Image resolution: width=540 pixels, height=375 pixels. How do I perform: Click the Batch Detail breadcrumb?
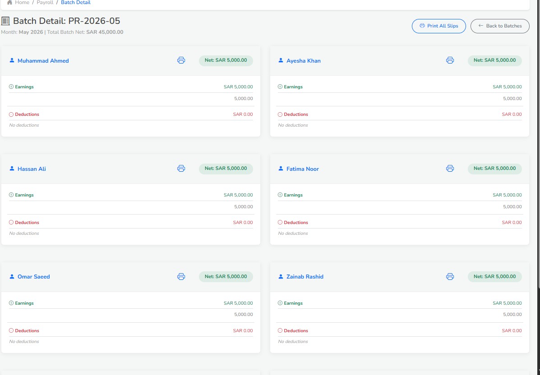tap(76, 2)
